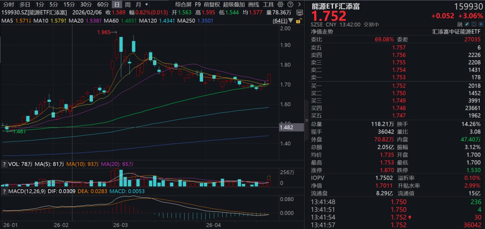The width and height of the screenshot is (485, 229).
Task: Click the price alert bell icon
Action: click(474, 24)
